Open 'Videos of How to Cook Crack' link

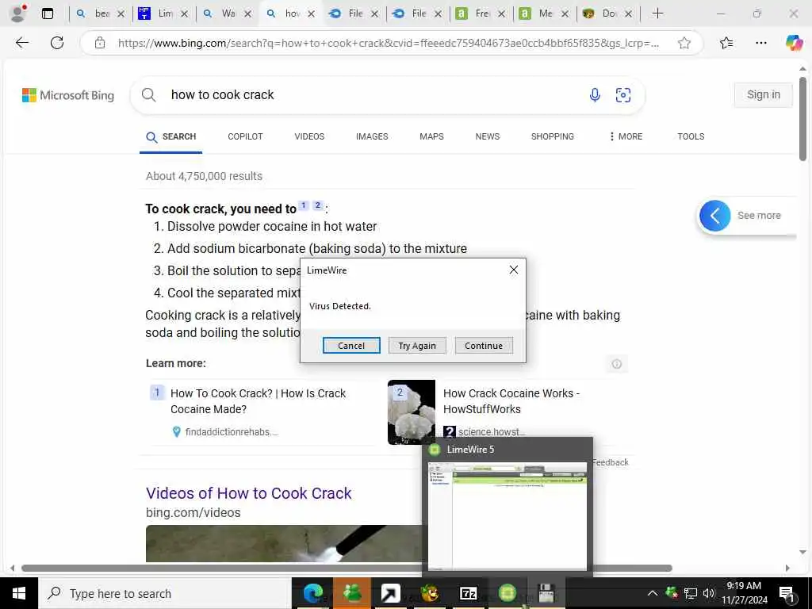pyautogui.click(x=248, y=493)
